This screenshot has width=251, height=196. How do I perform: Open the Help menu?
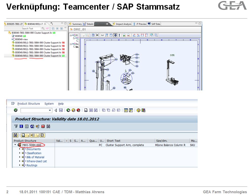[x=61, y=104]
